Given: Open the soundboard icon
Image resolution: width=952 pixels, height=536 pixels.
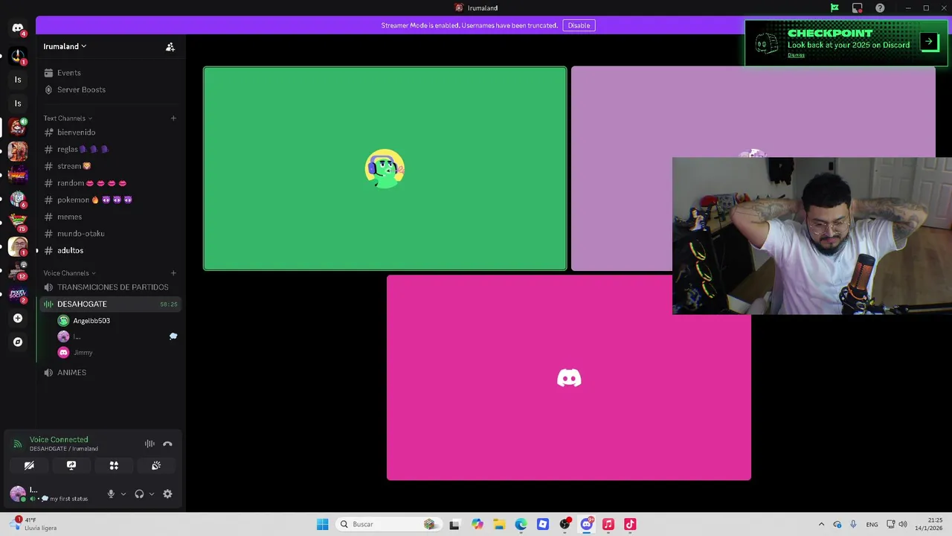Looking at the screenshot, I should pyautogui.click(x=156, y=465).
